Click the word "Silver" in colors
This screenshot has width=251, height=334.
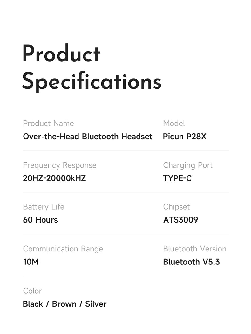tap(96, 304)
